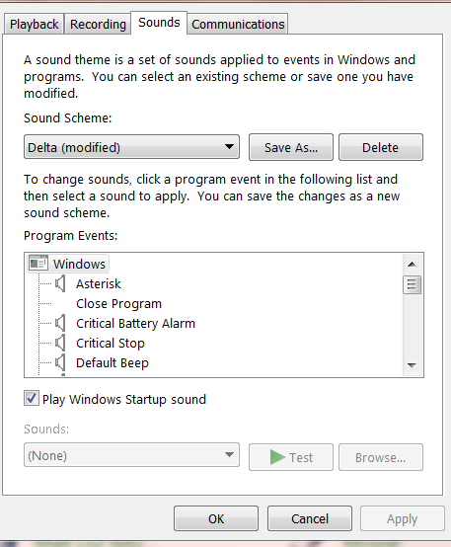Click the speaker icon beside Asterisk
This screenshot has height=547, width=451.
60,283
